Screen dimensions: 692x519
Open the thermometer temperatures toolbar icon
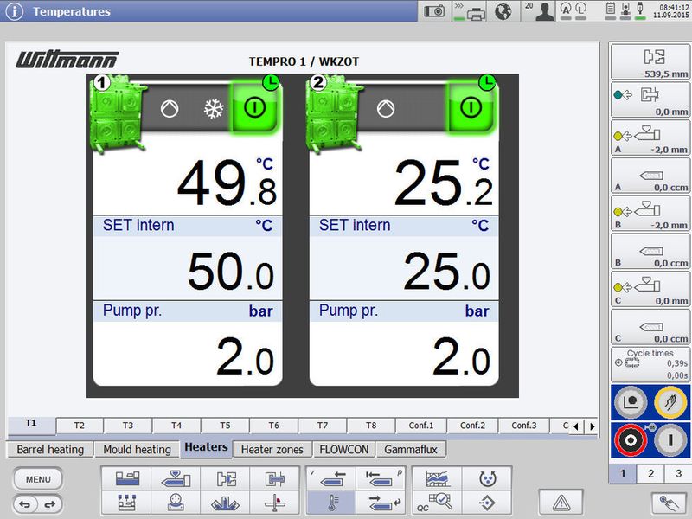click(331, 503)
